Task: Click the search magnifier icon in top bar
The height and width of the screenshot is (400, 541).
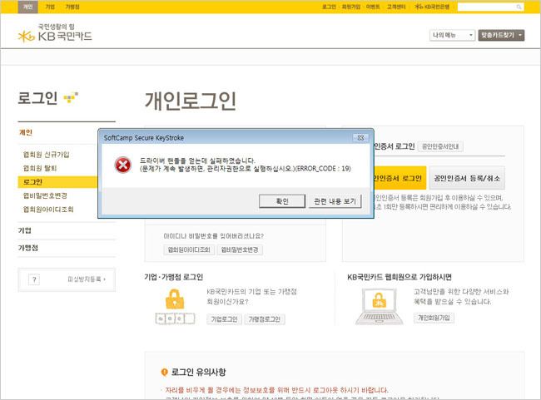Action: 519,7
